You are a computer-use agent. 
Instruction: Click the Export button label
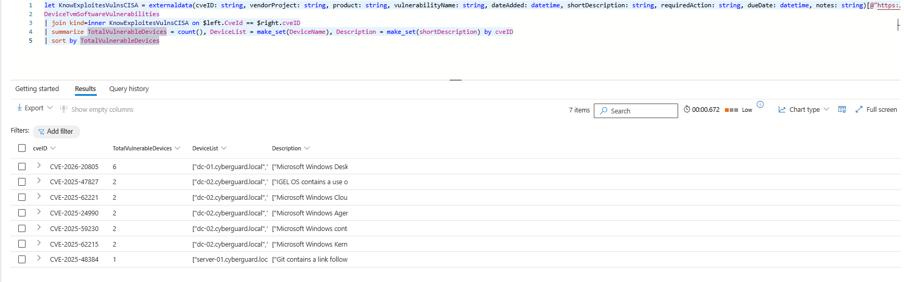34,108
